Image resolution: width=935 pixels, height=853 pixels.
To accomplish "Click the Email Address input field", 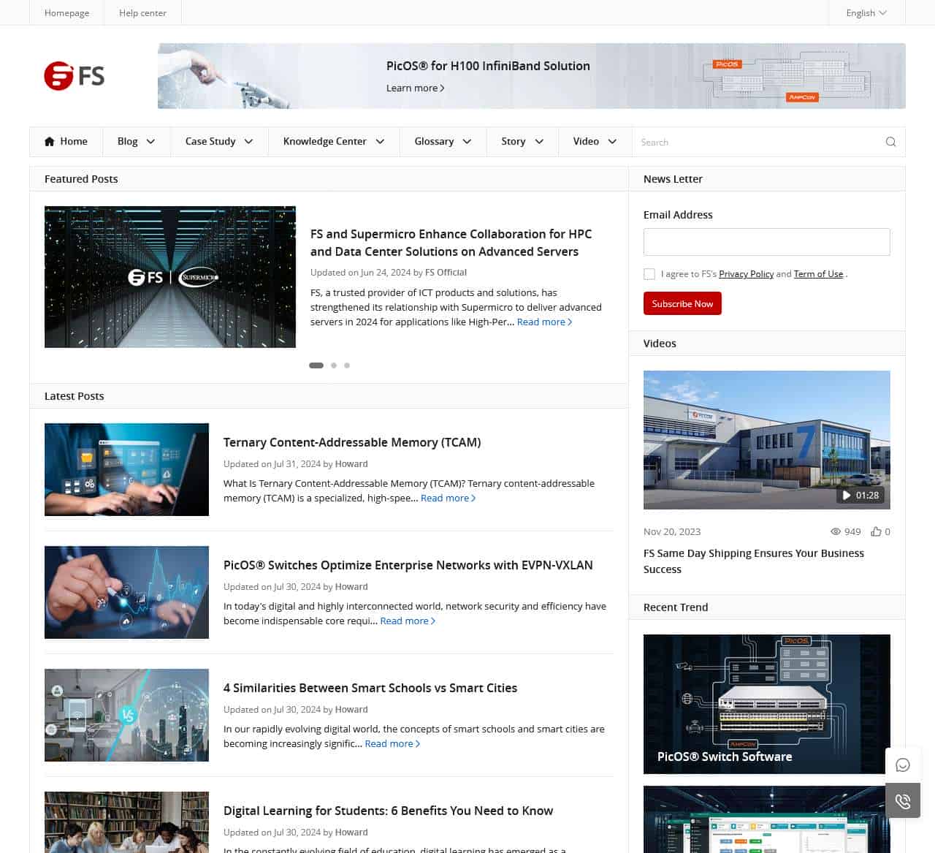I will [766, 242].
